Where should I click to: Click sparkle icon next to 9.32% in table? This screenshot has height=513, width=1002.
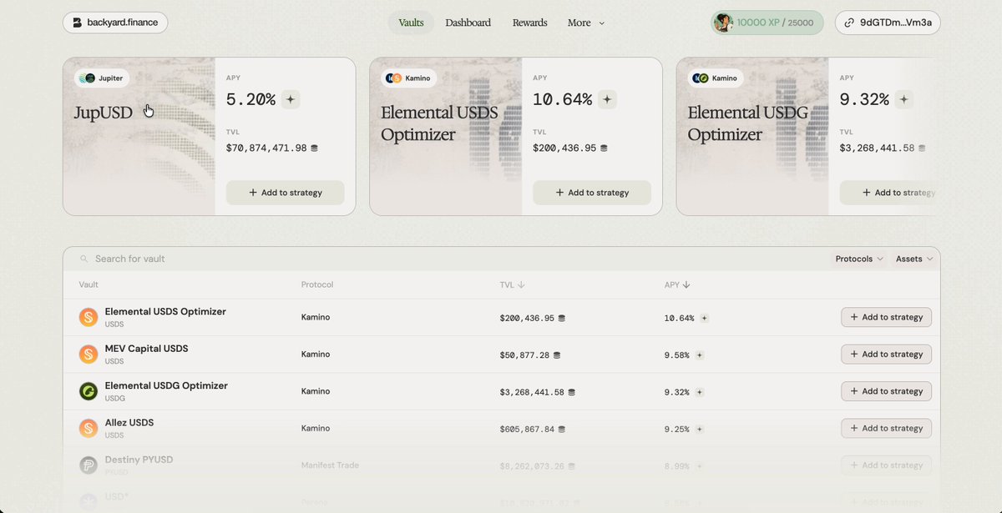pyautogui.click(x=700, y=391)
